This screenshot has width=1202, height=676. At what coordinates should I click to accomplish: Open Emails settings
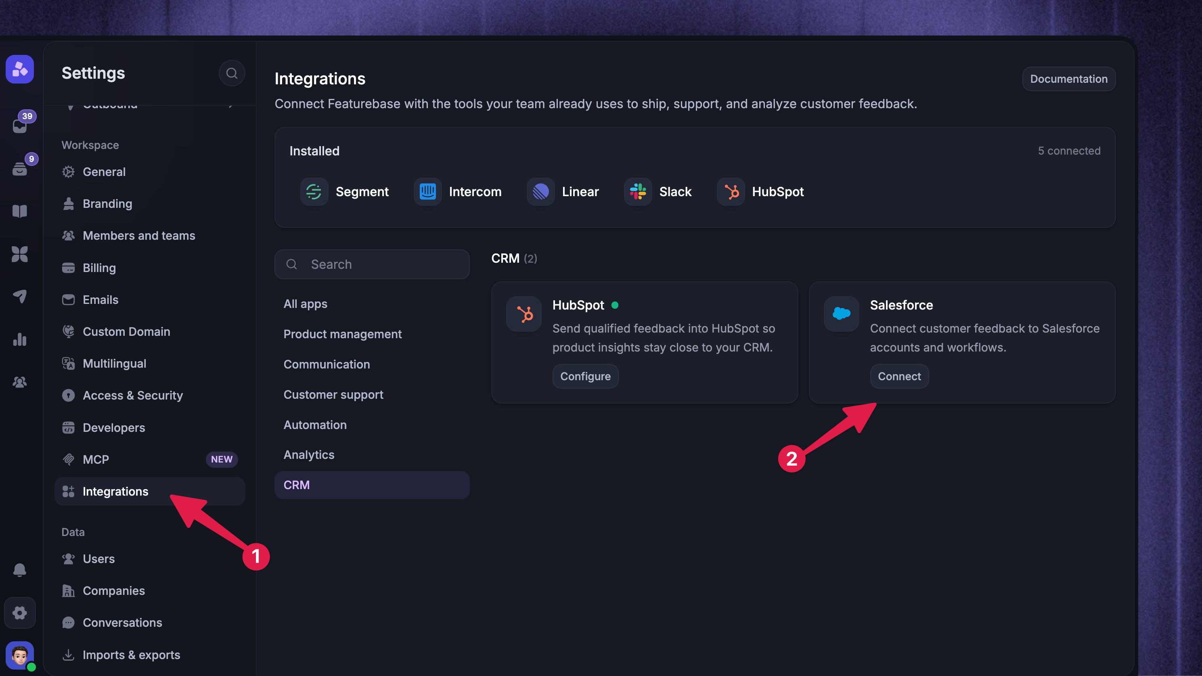150,299
